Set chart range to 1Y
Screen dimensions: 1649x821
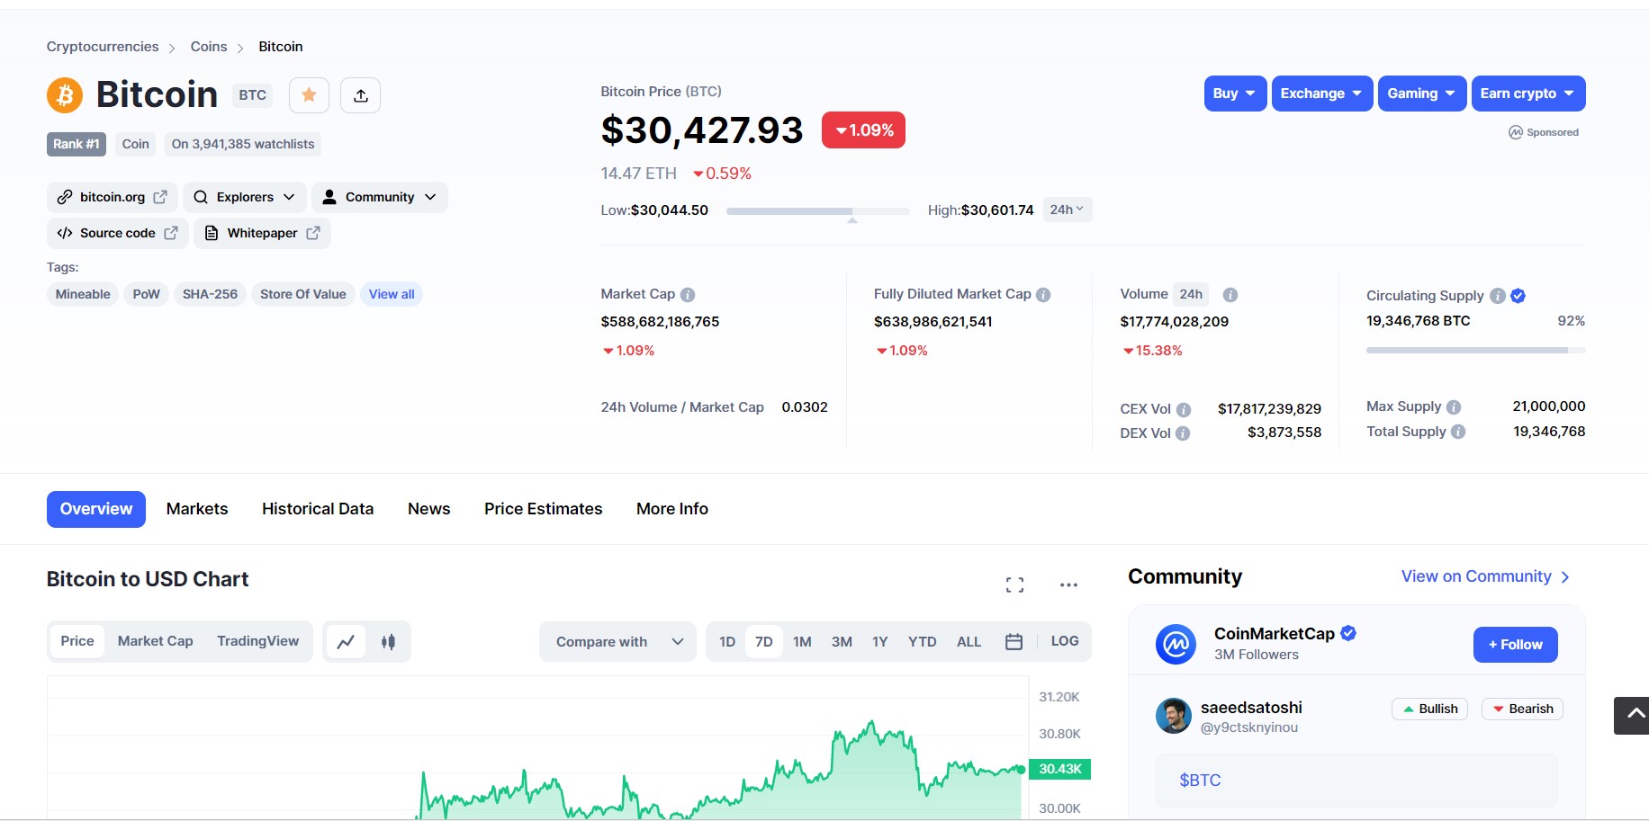pos(880,642)
